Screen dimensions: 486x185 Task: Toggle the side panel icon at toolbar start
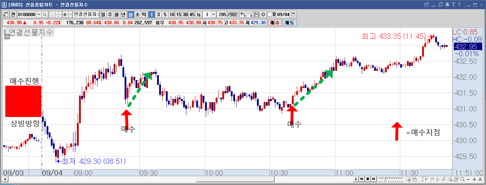[6, 14]
